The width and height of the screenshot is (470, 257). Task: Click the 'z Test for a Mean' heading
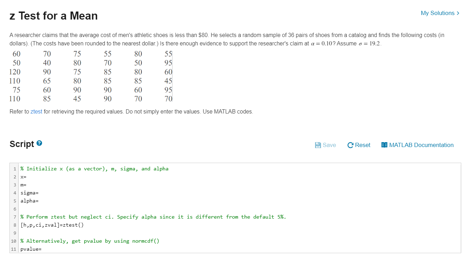[54, 16]
